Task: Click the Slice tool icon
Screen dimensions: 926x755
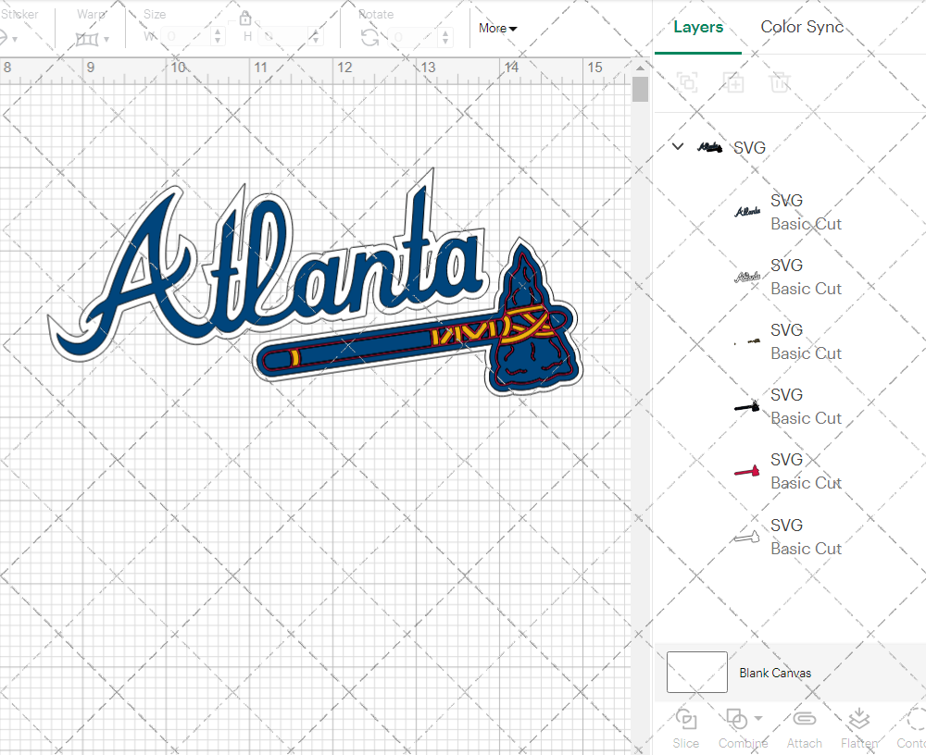Action: [x=686, y=720]
